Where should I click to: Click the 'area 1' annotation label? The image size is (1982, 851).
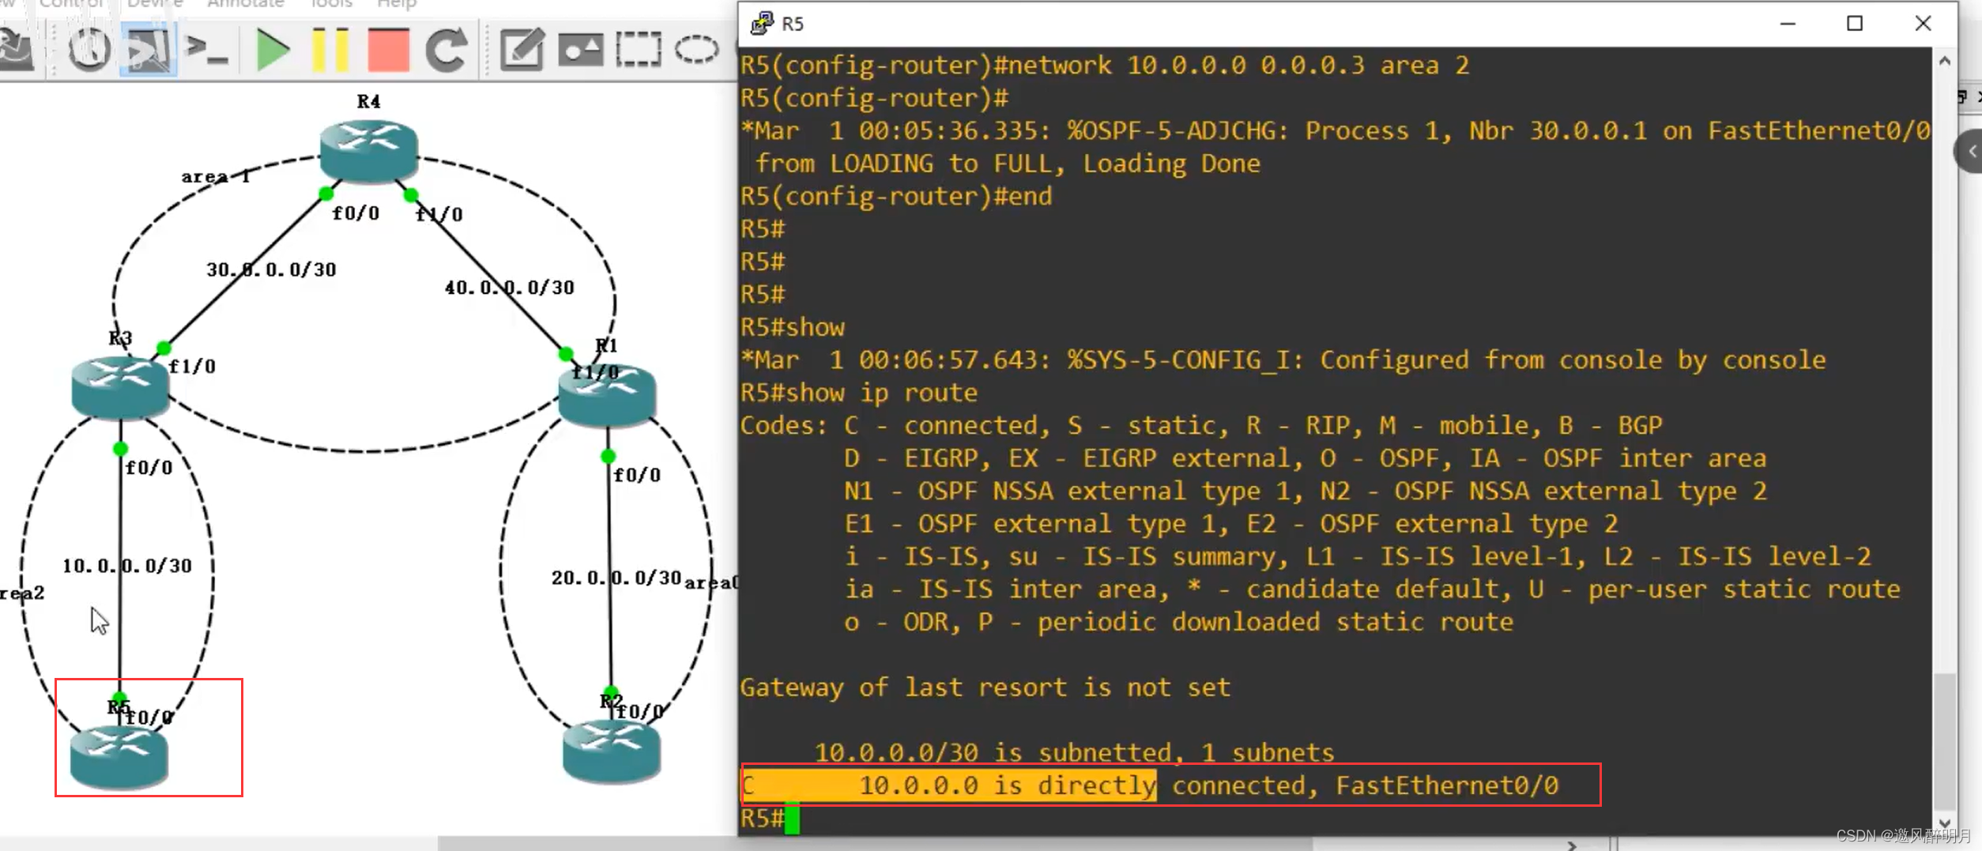[x=216, y=176]
